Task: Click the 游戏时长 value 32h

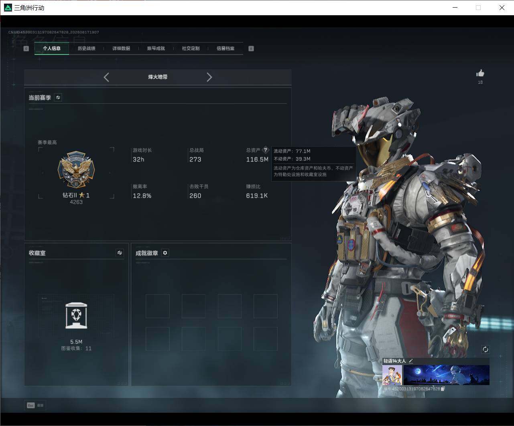Action: (138, 159)
